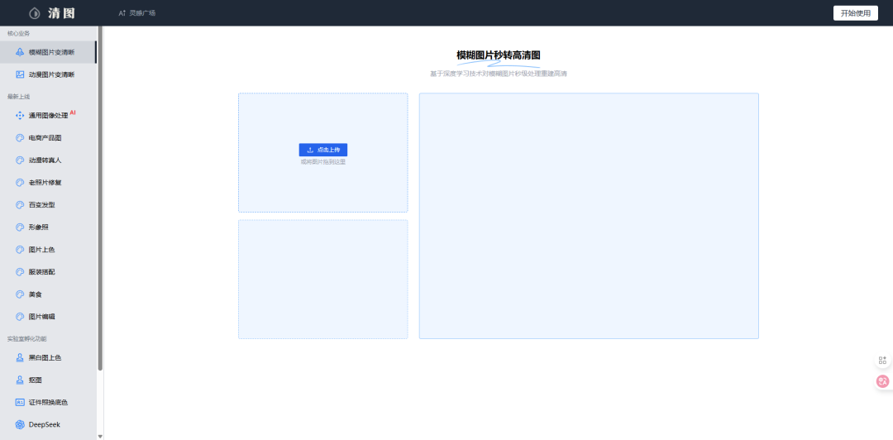Viewport: 893px width, 440px height.
Task: Click the sidebar vertical scrollbar thumb
Action: click(100, 198)
